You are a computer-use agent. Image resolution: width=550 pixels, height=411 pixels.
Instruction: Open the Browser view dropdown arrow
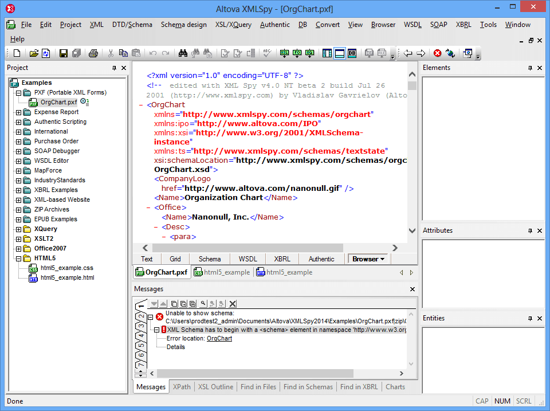click(x=382, y=259)
